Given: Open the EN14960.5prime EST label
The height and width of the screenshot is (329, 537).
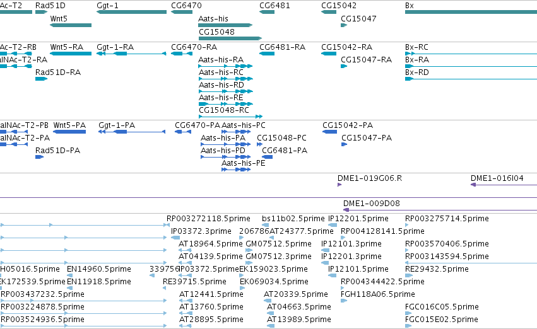Looking at the screenshot, I should pyautogui.click(x=98, y=269).
